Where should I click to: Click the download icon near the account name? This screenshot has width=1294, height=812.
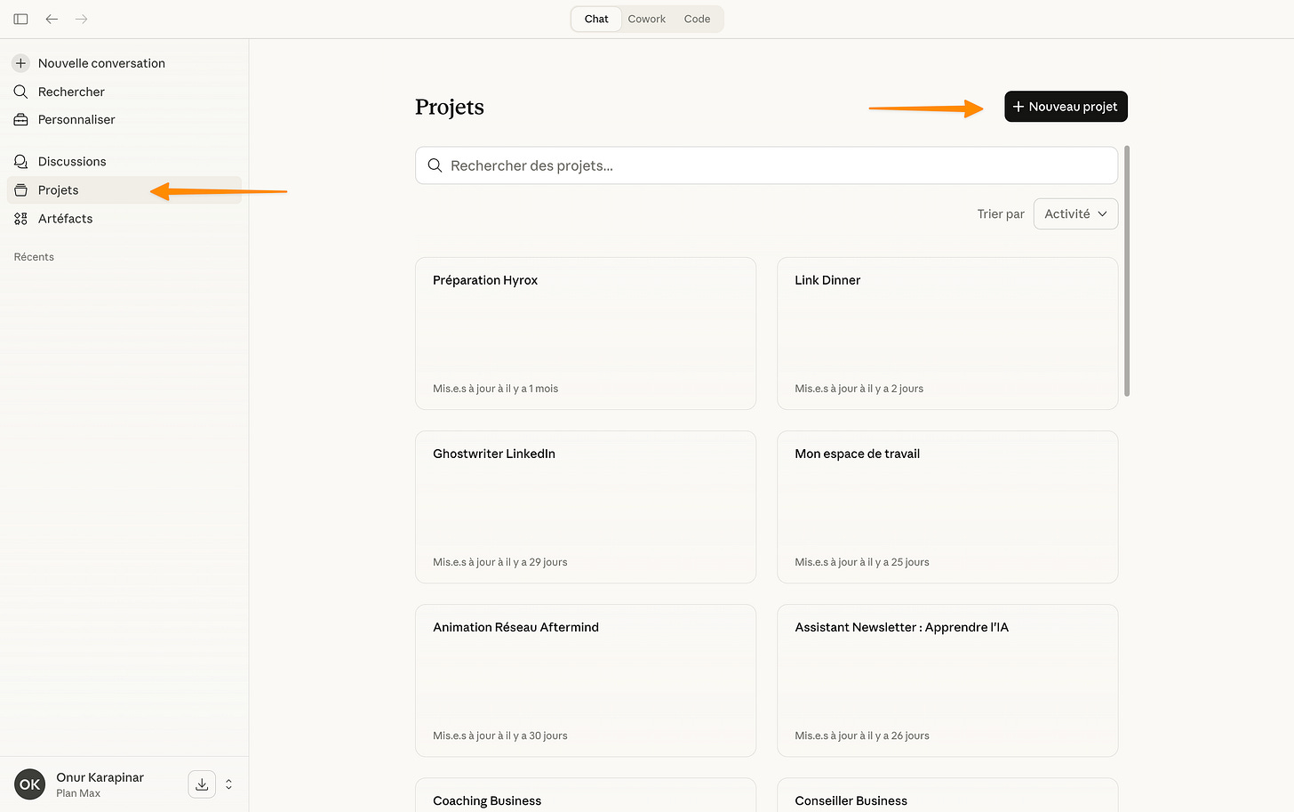click(202, 784)
